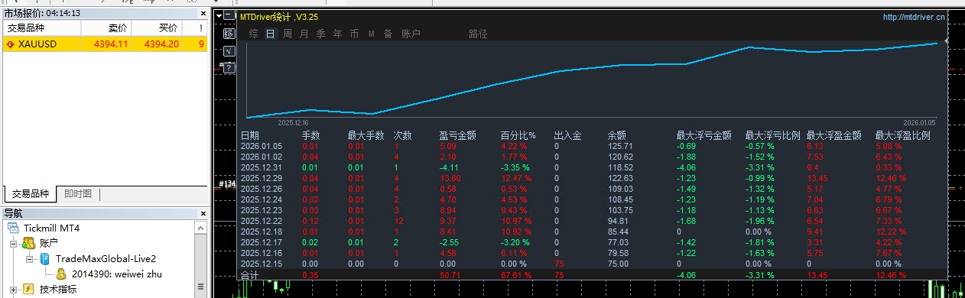Open the http://mtdriver.cn link
Screen dimensions: 965x298
(914, 16)
